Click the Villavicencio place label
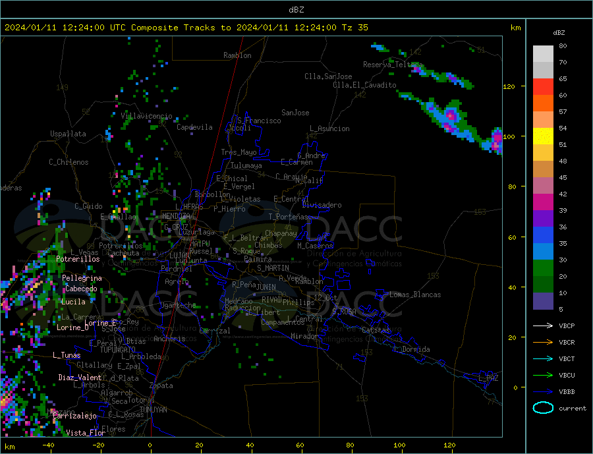The height and width of the screenshot is (454, 593). pos(146,116)
